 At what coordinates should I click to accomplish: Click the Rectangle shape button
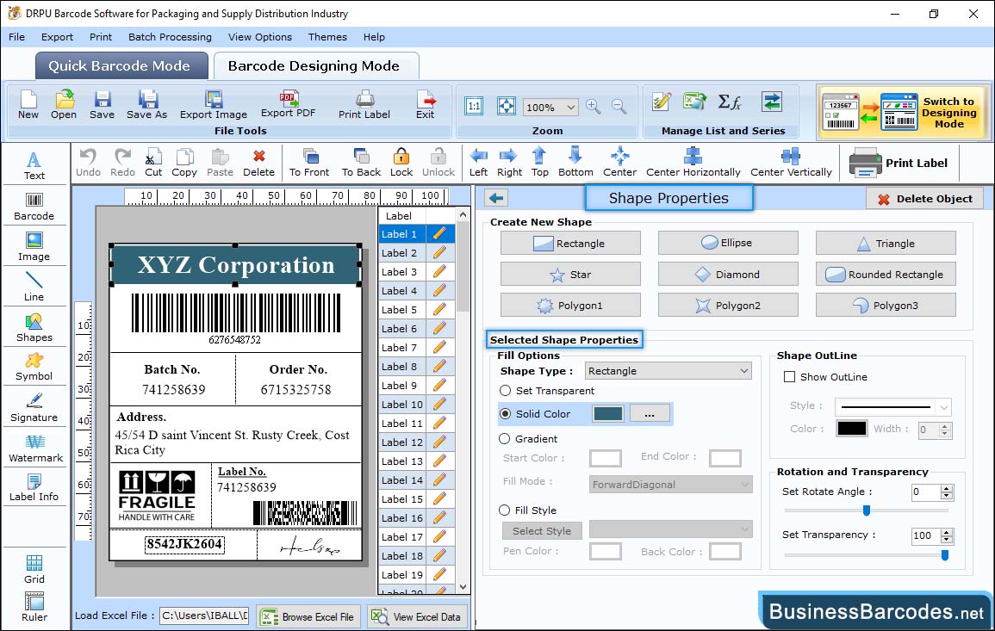pos(570,243)
